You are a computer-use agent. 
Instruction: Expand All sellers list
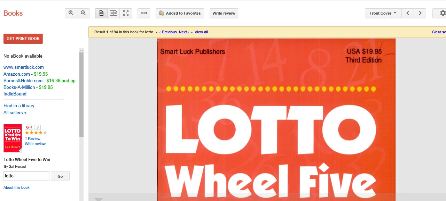[x=15, y=112]
